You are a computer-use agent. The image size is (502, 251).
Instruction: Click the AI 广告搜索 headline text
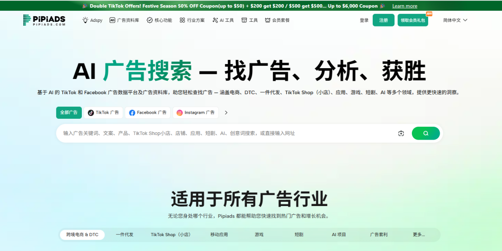coord(132,71)
